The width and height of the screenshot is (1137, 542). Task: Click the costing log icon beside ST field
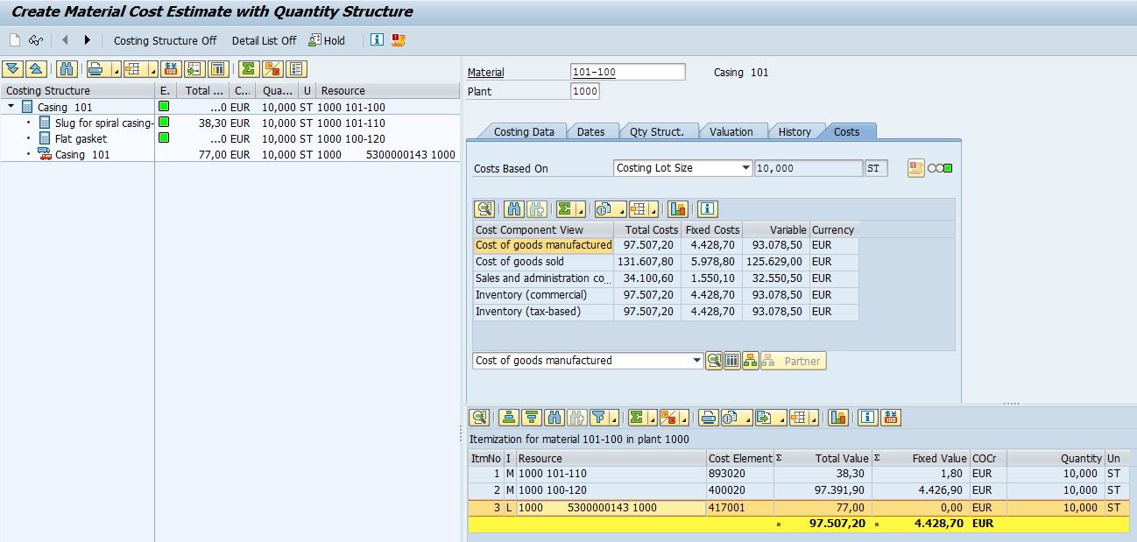[x=916, y=168]
